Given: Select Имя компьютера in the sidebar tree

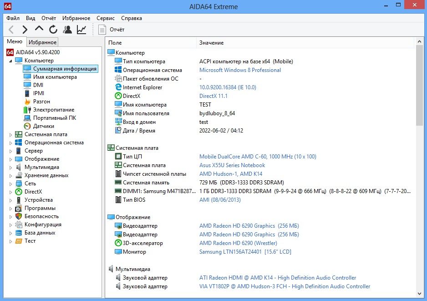Looking at the screenshot, I should click(55, 77).
